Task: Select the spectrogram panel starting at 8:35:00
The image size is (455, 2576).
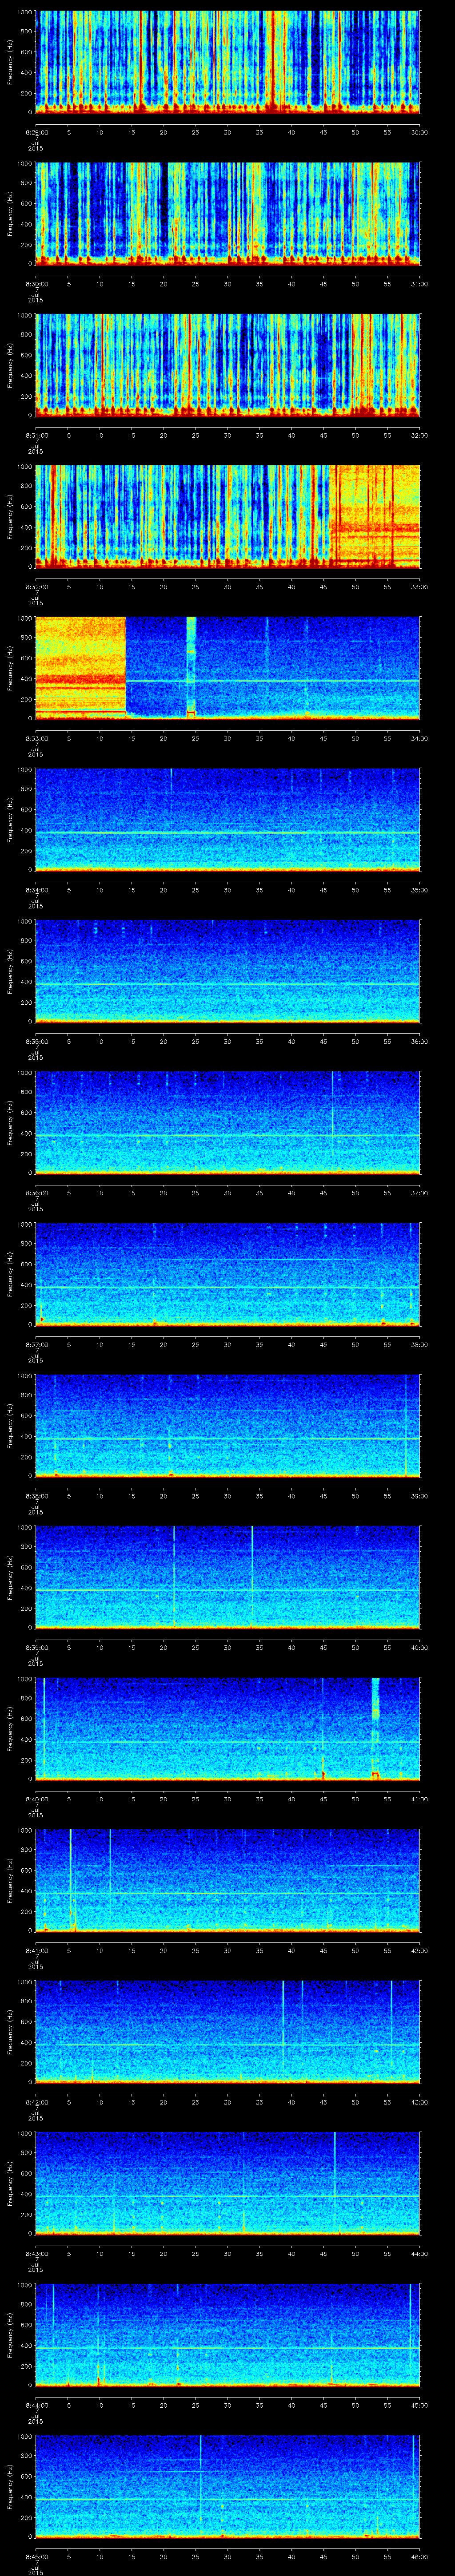Action: [x=228, y=970]
